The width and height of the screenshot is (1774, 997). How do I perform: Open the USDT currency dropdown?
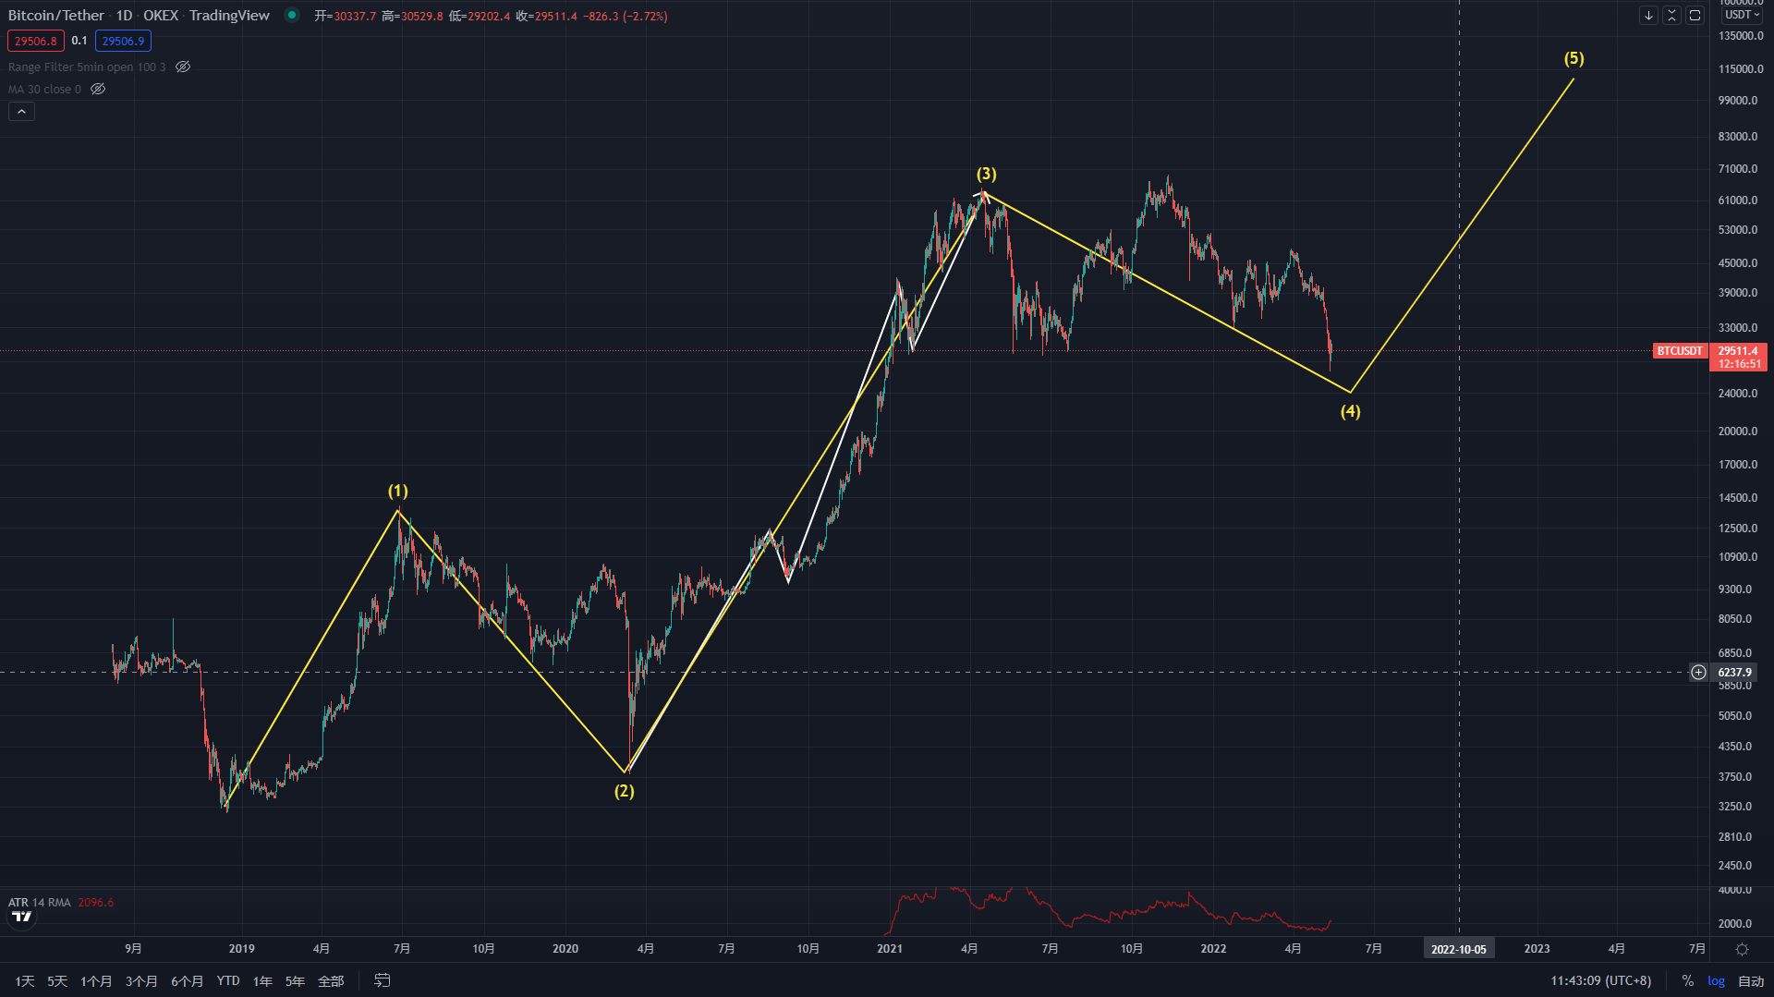1742,15
